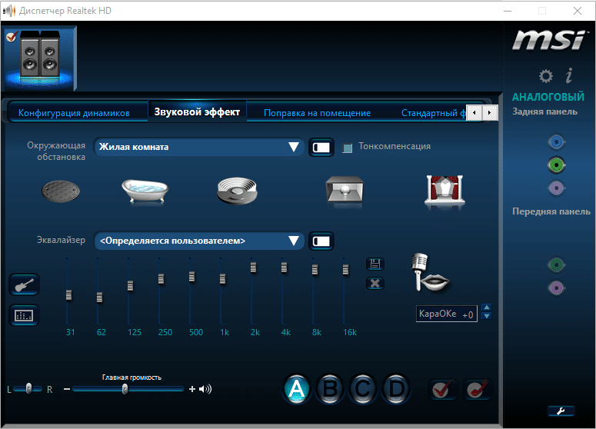The height and width of the screenshot is (429, 596).
Task: Click the KaraOKe +0 value field
Action: [447, 314]
